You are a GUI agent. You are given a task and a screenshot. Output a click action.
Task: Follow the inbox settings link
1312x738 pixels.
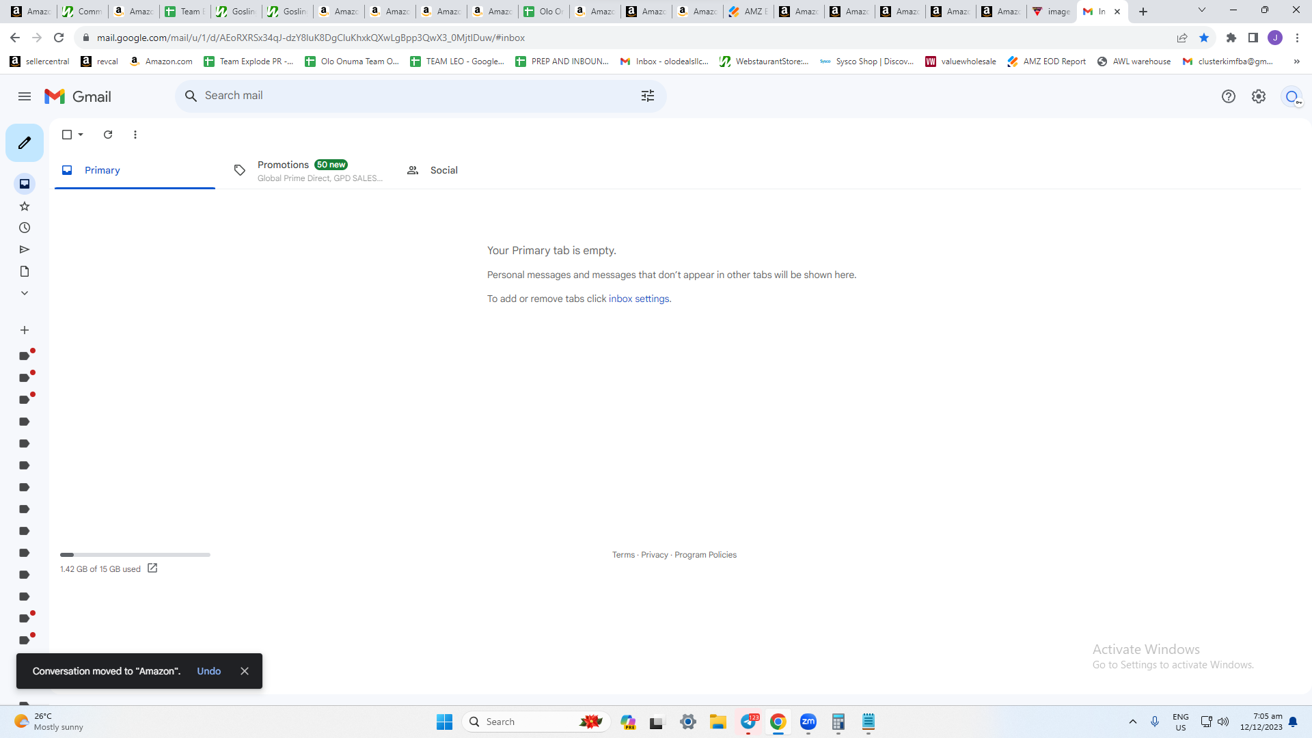point(639,299)
